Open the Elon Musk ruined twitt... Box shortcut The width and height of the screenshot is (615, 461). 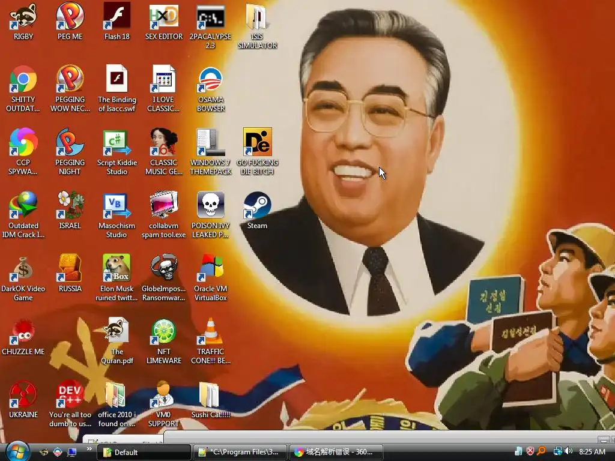[x=117, y=278]
